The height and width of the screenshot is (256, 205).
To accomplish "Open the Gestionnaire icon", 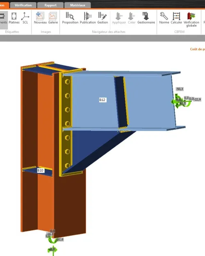I will coord(146,18).
